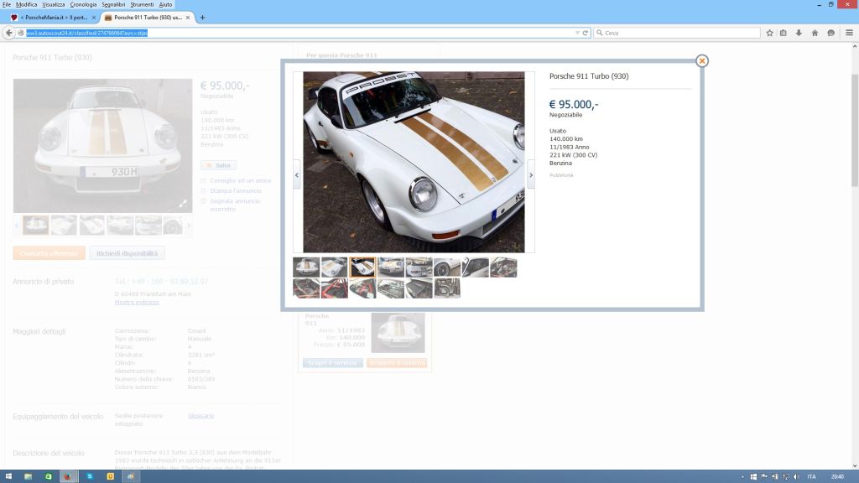
Task: Select the Porsche 911 Turbo (930) tab
Action: (147, 18)
